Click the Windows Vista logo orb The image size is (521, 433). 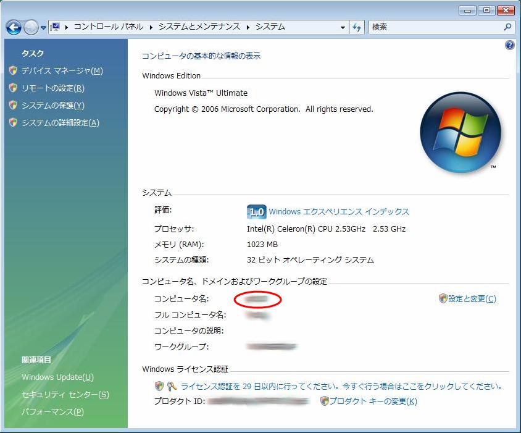[461, 132]
